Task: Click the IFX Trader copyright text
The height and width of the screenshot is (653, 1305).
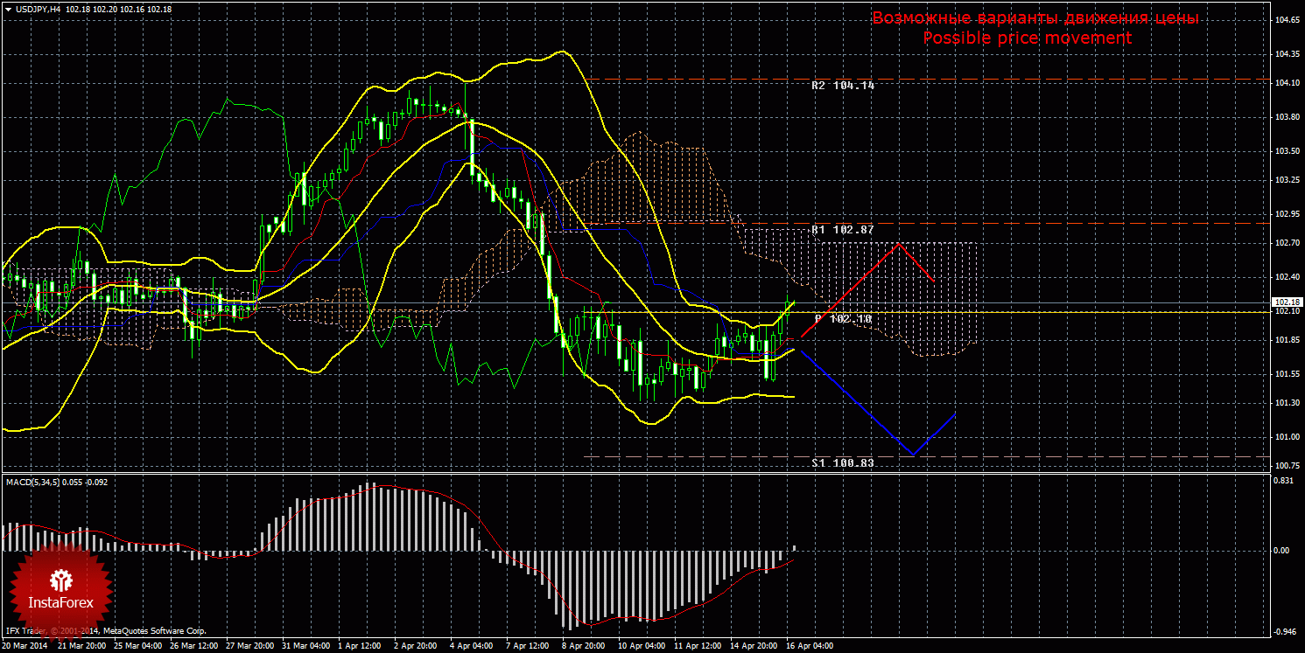Action: point(105,630)
